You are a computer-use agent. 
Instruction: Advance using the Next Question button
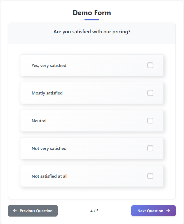click(x=153, y=211)
